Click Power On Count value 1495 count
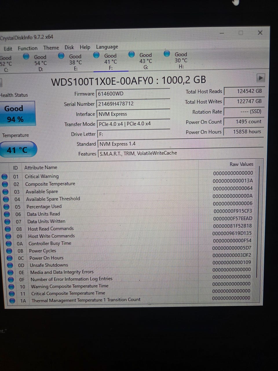Screen dimensions: 278x371 pos(244,121)
